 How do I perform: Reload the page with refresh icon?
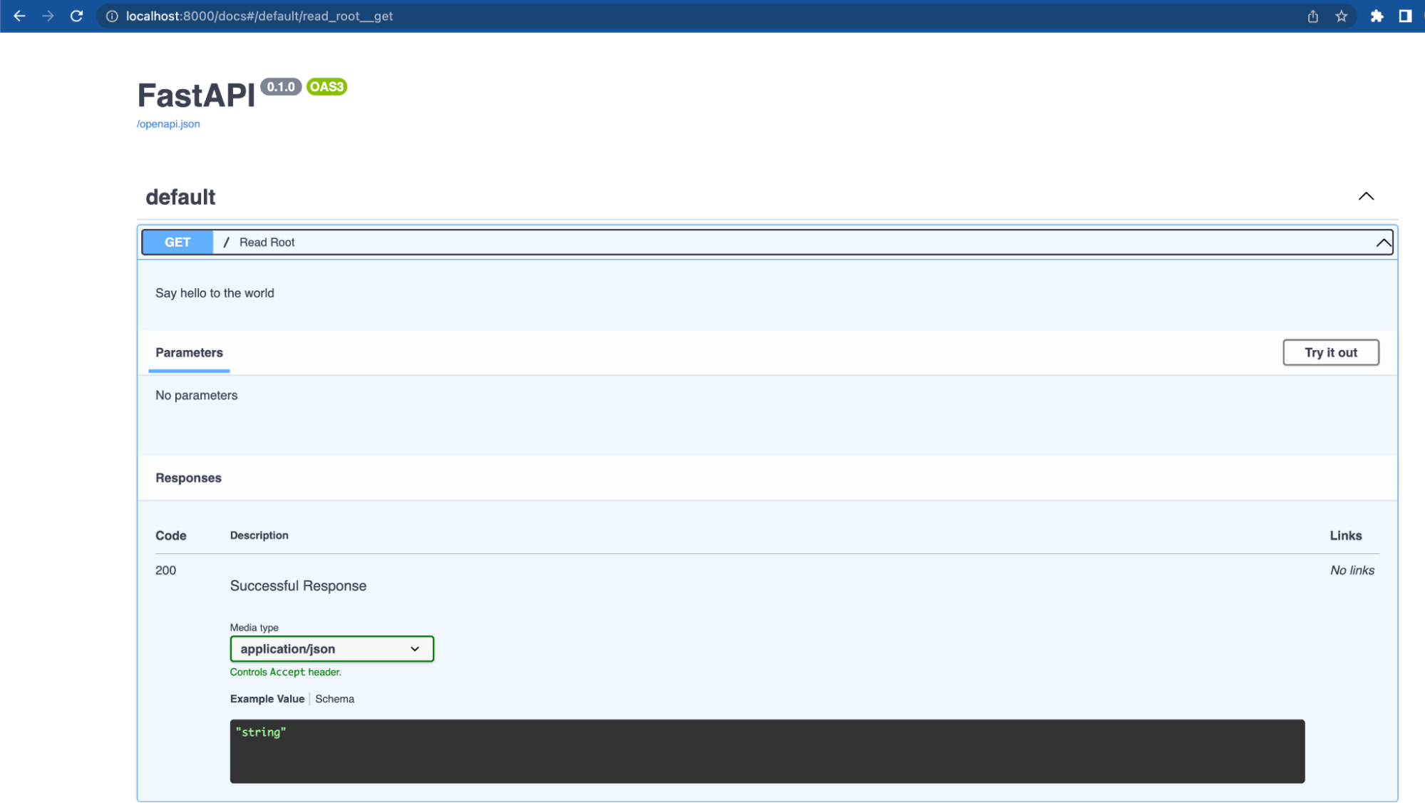(x=77, y=16)
